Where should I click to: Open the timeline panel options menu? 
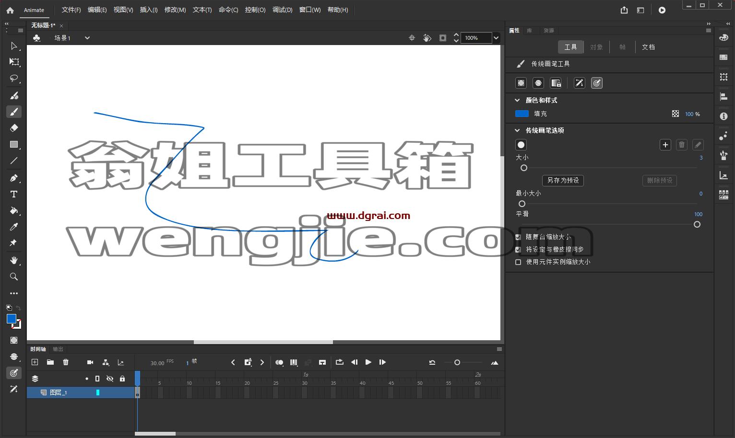coord(499,349)
